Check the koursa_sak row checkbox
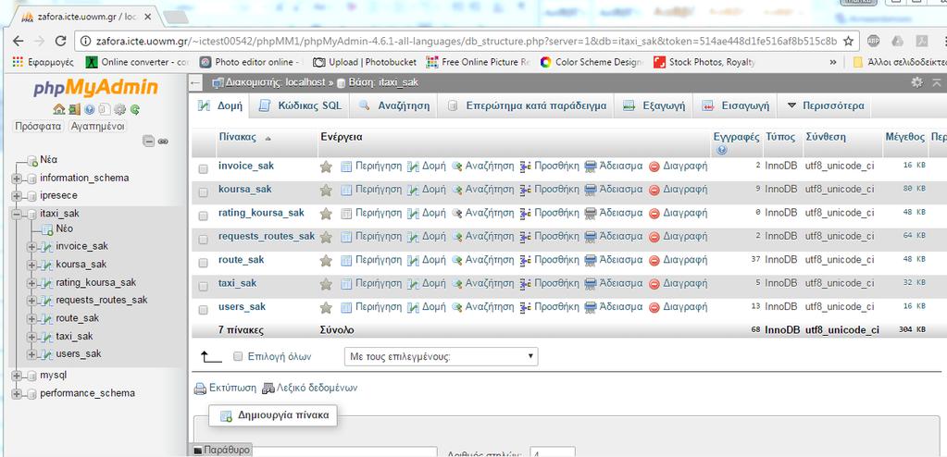Viewport: 947px width, 457px height. click(204, 192)
